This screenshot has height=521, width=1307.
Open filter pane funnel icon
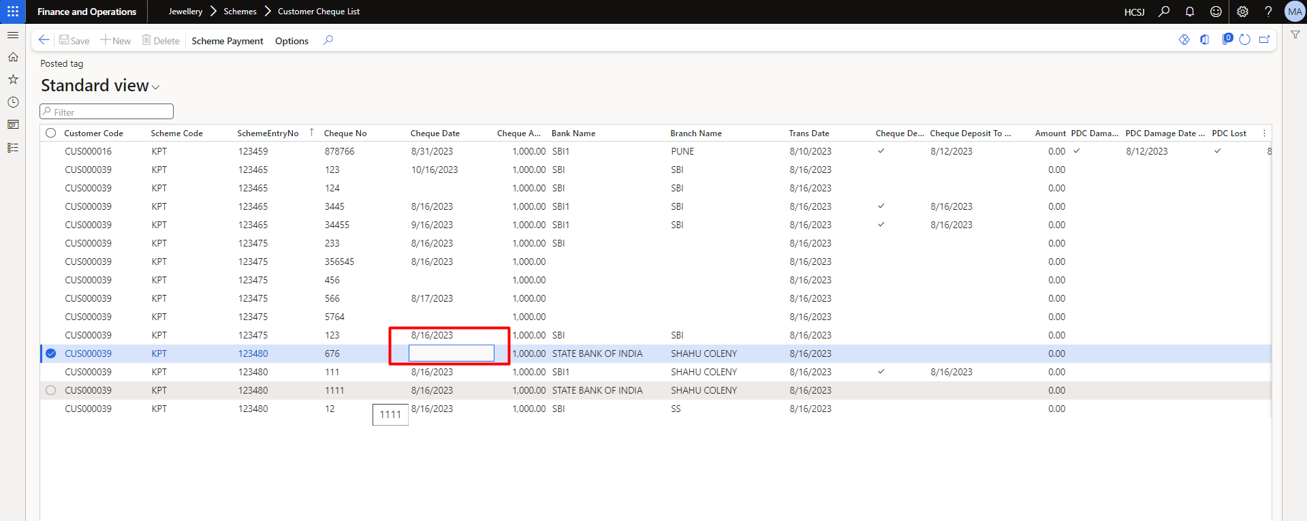[x=1295, y=35]
